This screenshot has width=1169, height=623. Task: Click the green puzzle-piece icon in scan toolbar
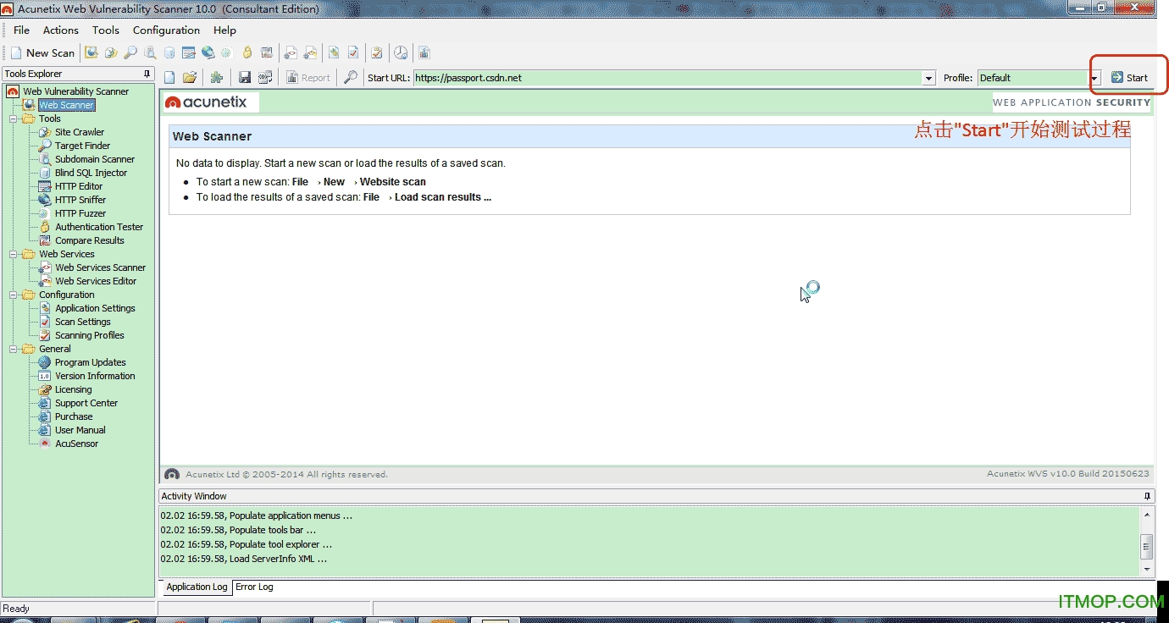click(x=217, y=77)
